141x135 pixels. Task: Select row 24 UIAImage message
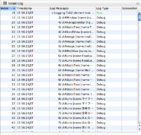tap(76, 42)
